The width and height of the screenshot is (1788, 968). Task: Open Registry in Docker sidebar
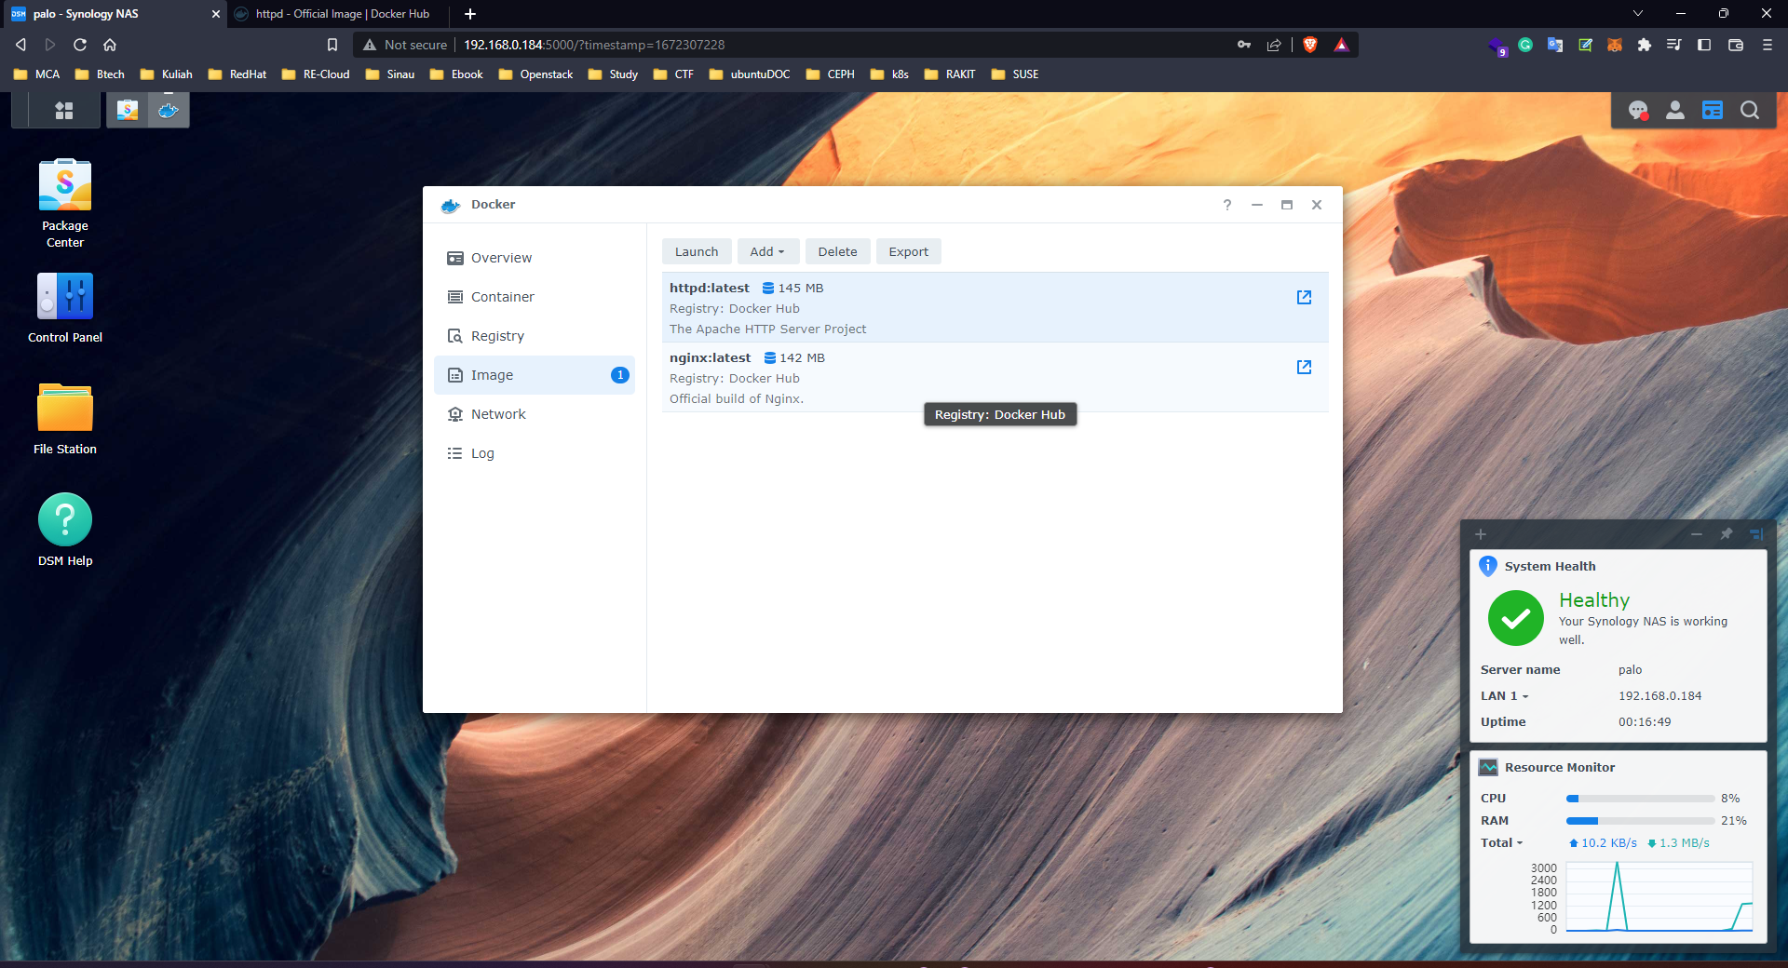(535, 336)
